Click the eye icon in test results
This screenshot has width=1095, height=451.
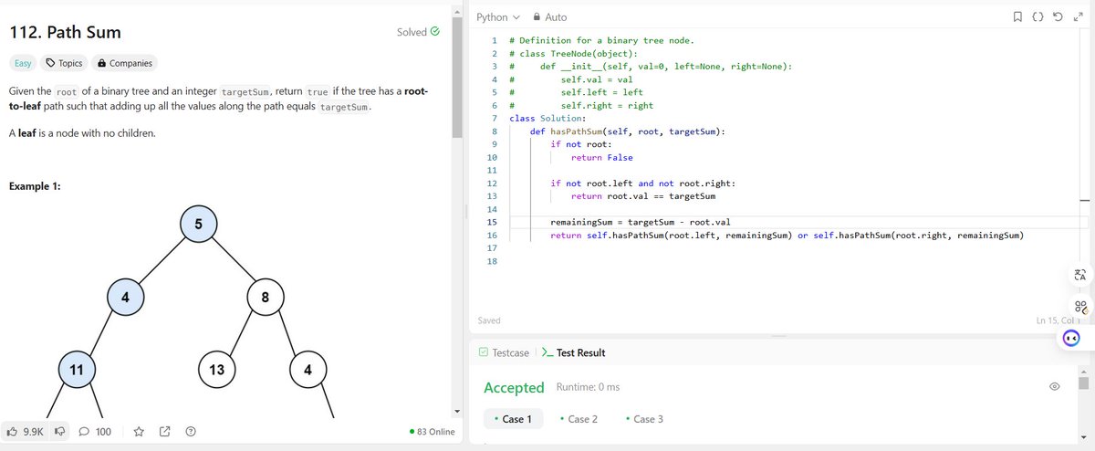(x=1054, y=387)
